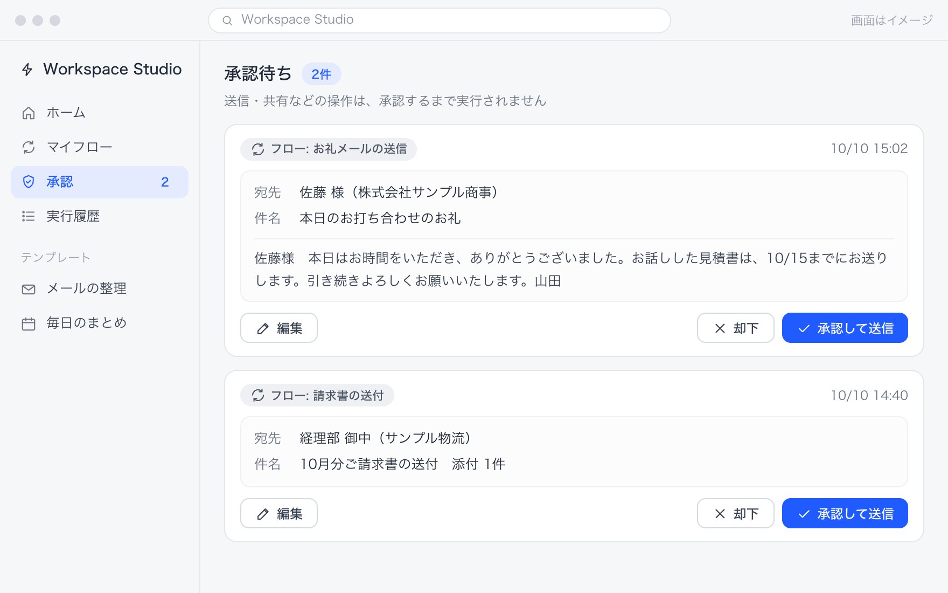948x593 pixels.
Task: Click X icon in 請求書 card's 却下
Action: click(x=720, y=514)
